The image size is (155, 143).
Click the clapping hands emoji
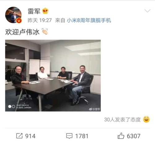tap(45, 31)
